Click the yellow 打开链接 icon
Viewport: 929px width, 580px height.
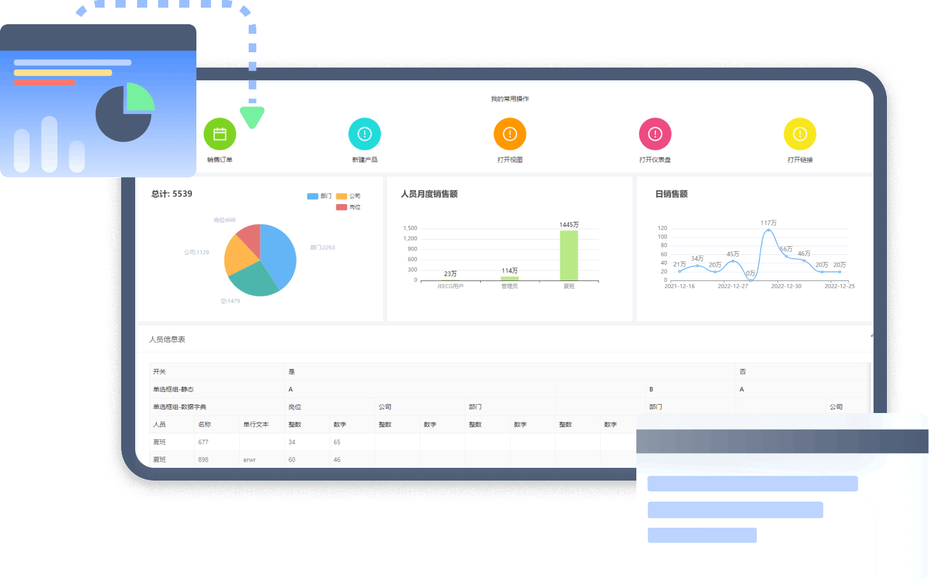pyautogui.click(x=800, y=134)
